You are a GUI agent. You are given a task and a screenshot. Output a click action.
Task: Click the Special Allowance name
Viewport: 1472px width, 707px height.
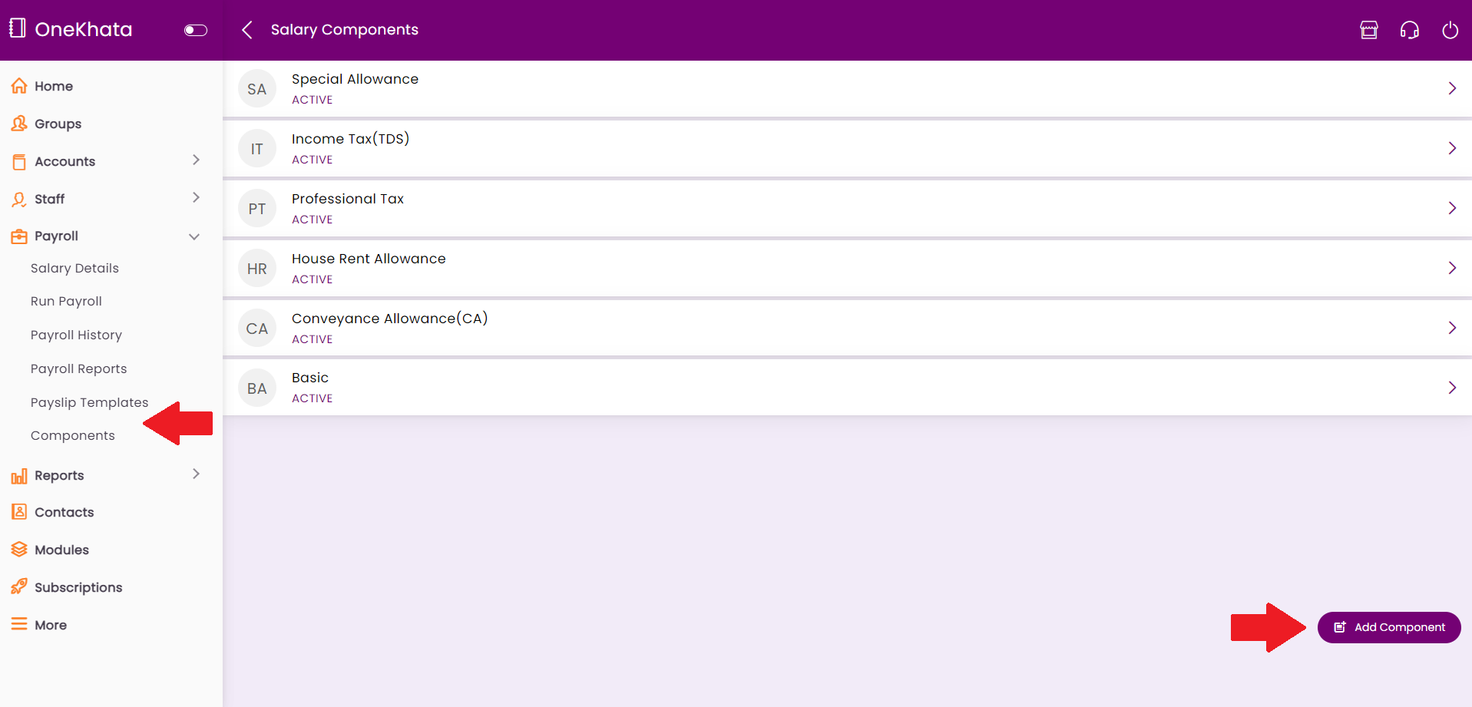(x=355, y=79)
